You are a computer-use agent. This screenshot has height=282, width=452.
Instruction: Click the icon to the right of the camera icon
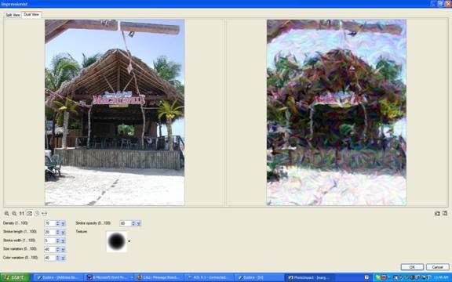click(444, 213)
